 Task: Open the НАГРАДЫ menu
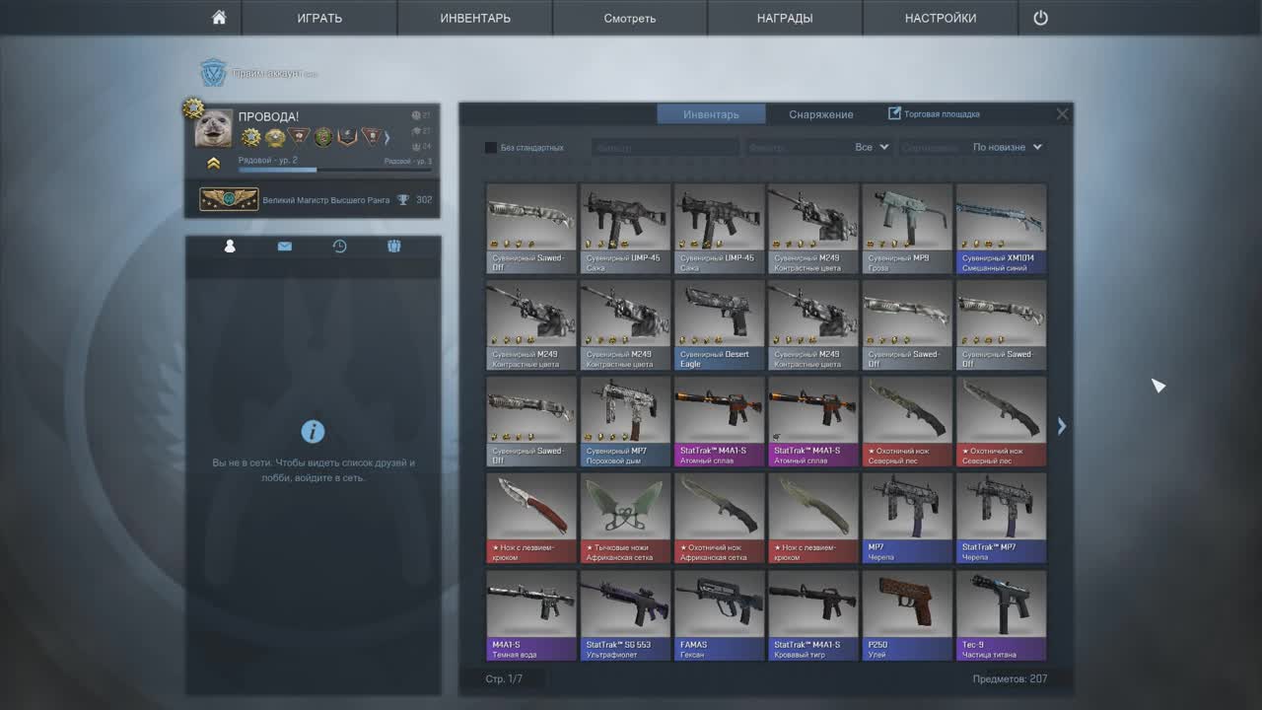[x=785, y=18]
